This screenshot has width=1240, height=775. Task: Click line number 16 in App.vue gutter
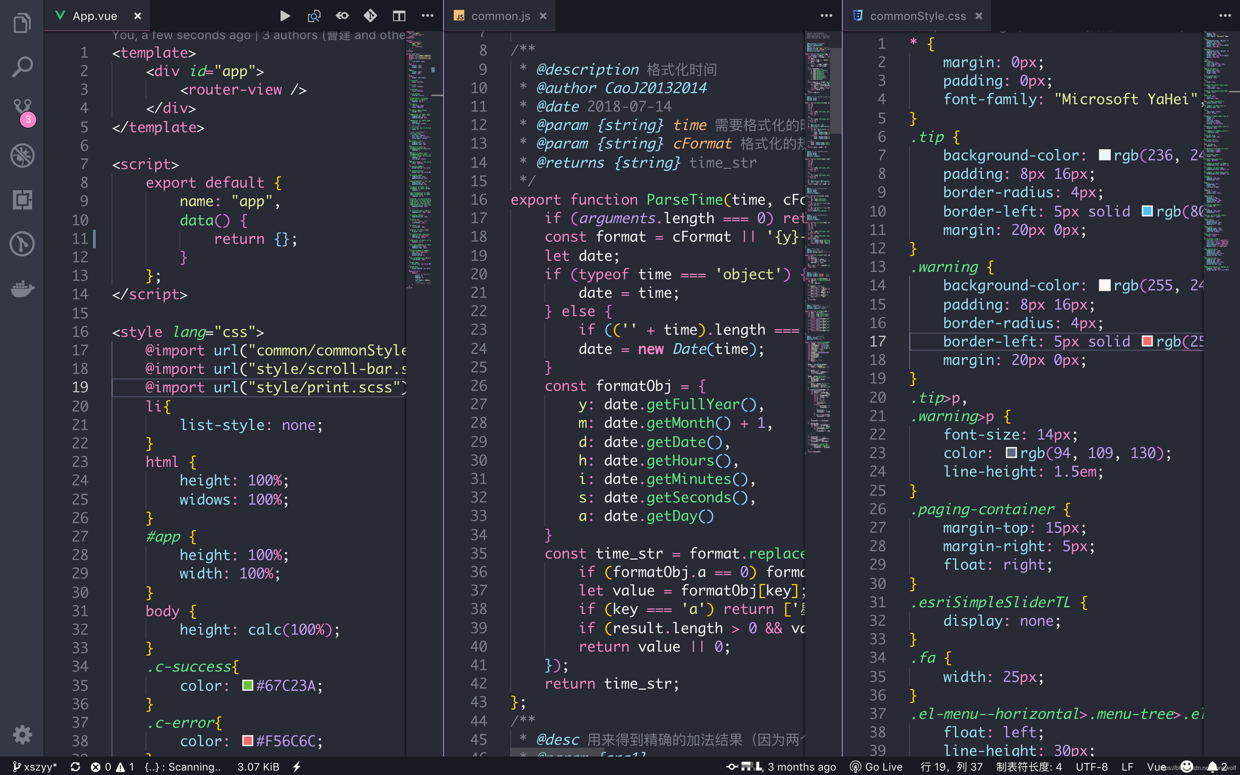80,332
